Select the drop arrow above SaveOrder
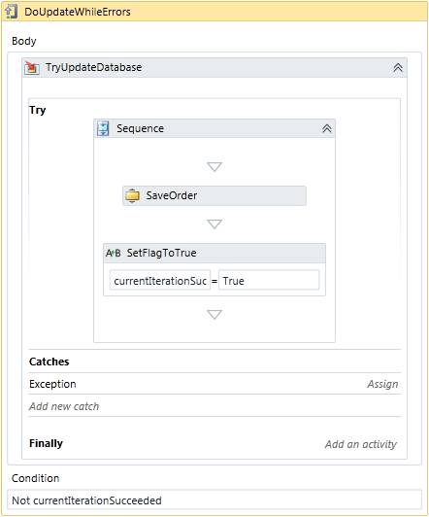The image size is (429, 517). [214, 166]
